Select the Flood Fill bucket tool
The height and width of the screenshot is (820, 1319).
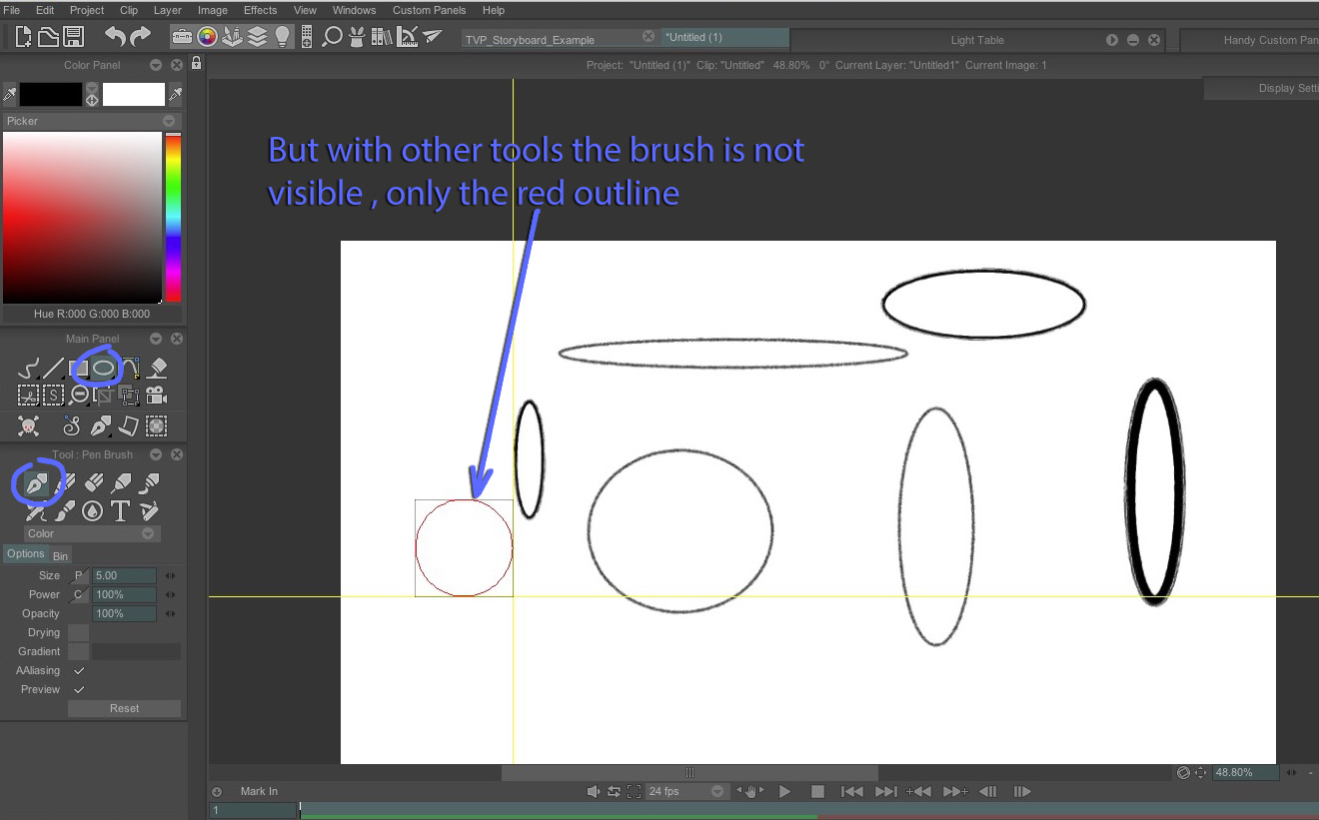click(157, 369)
